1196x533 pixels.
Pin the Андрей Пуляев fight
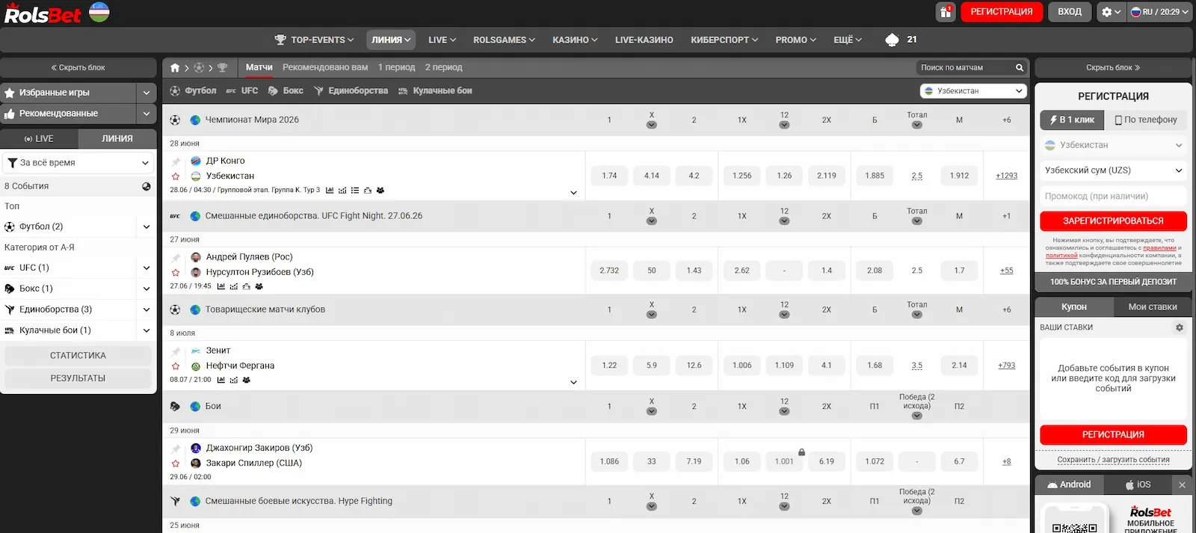click(176, 258)
